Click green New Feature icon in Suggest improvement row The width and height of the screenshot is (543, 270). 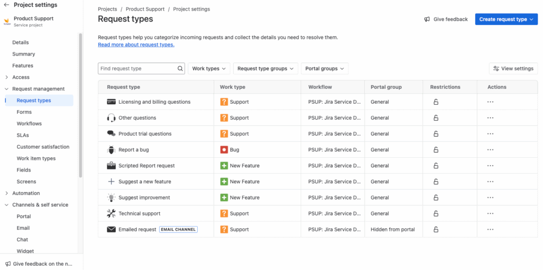tap(224, 197)
